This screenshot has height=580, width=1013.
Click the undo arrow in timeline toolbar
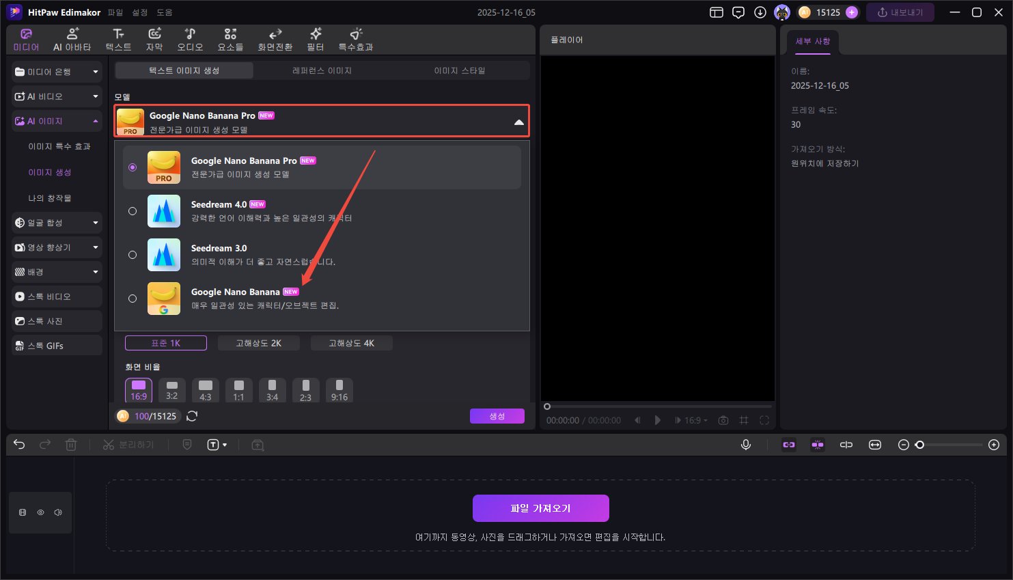pyautogui.click(x=19, y=445)
